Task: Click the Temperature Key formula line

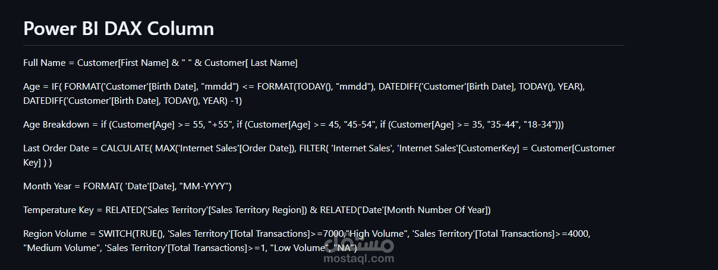Action: 257,210
